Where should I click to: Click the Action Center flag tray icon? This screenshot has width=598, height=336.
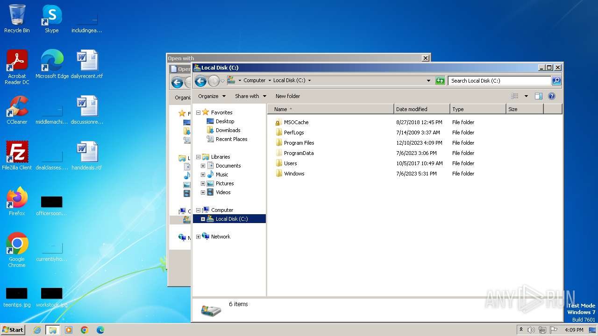(554, 330)
